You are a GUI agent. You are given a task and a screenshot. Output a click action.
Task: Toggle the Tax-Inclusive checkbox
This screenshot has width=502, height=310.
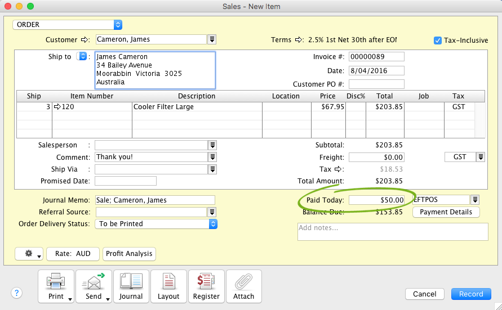pyautogui.click(x=438, y=41)
